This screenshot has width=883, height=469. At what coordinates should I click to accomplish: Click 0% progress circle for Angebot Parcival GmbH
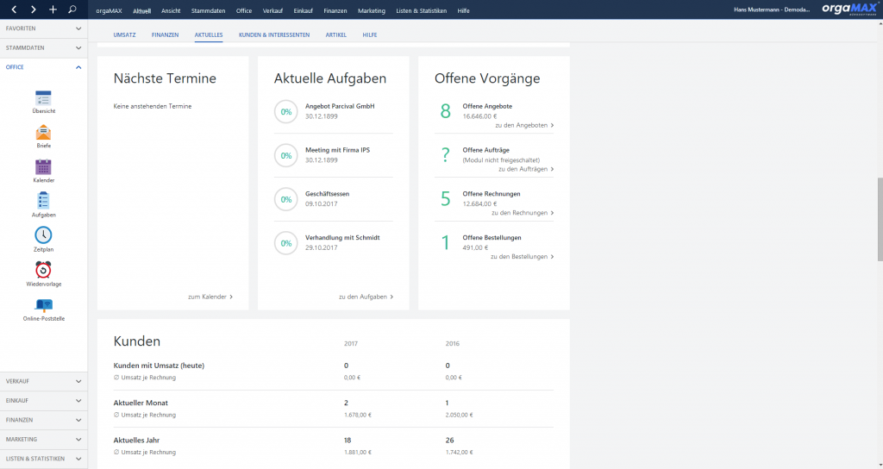pyautogui.click(x=286, y=112)
